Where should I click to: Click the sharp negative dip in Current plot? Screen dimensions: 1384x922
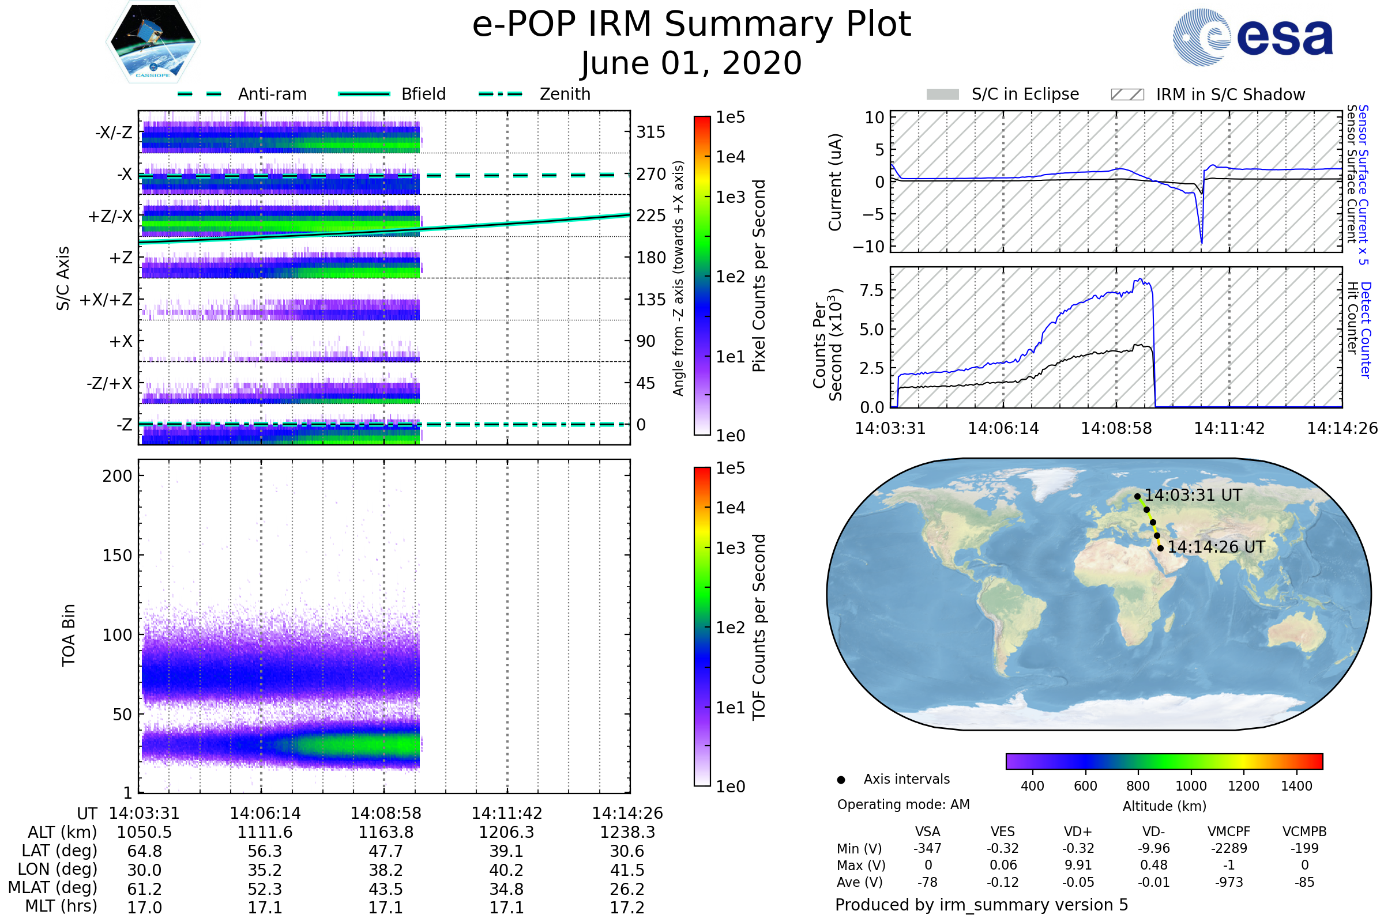tap(1201, 240)
